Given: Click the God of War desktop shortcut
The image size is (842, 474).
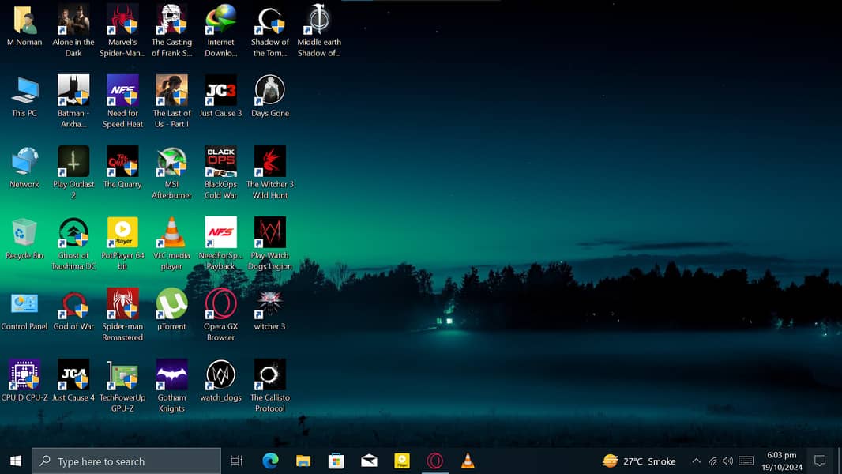Looking at the screenshot, I should point(73,305).
